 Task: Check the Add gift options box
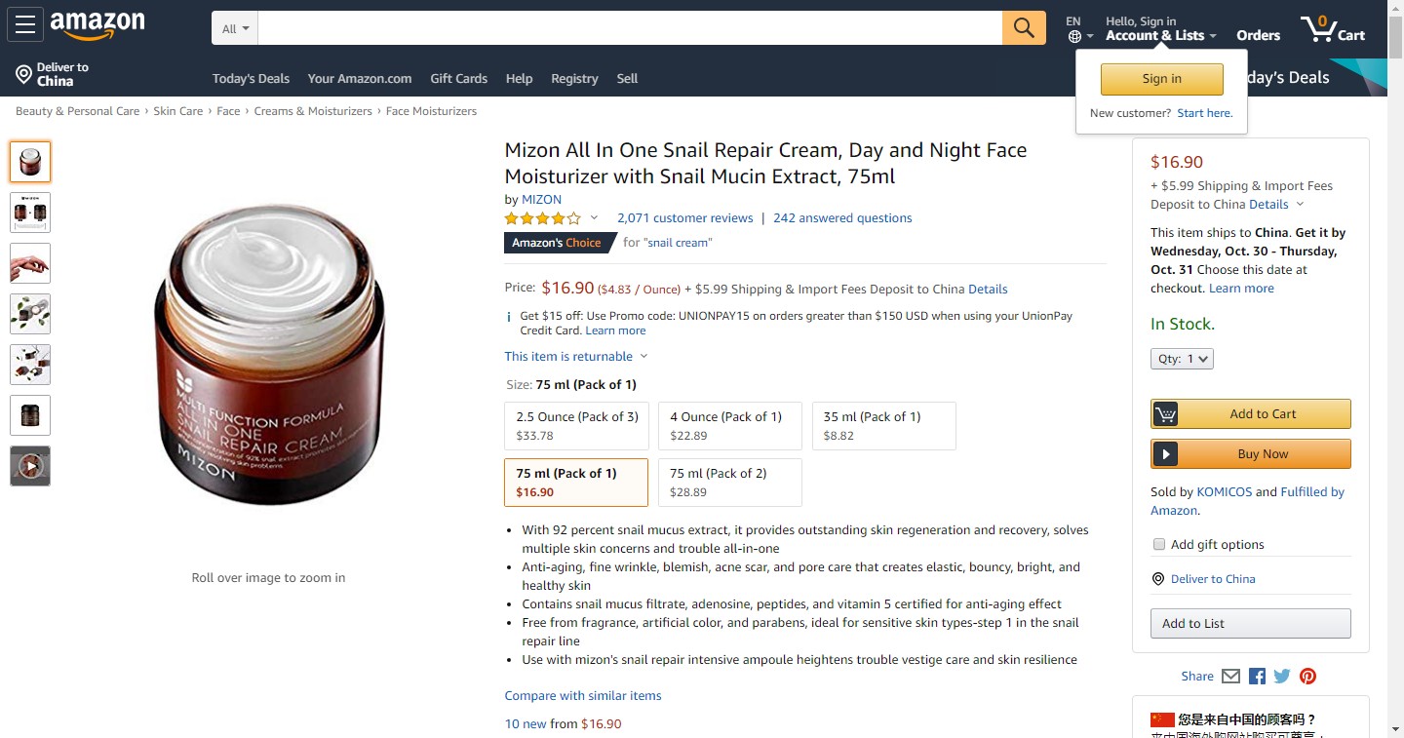pos(1159,545)
